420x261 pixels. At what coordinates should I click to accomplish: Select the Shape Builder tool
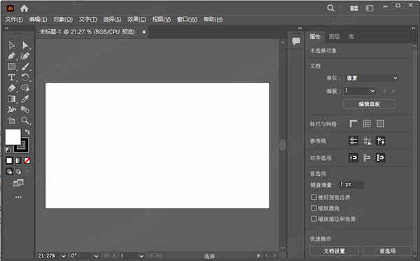pos(25,88)
